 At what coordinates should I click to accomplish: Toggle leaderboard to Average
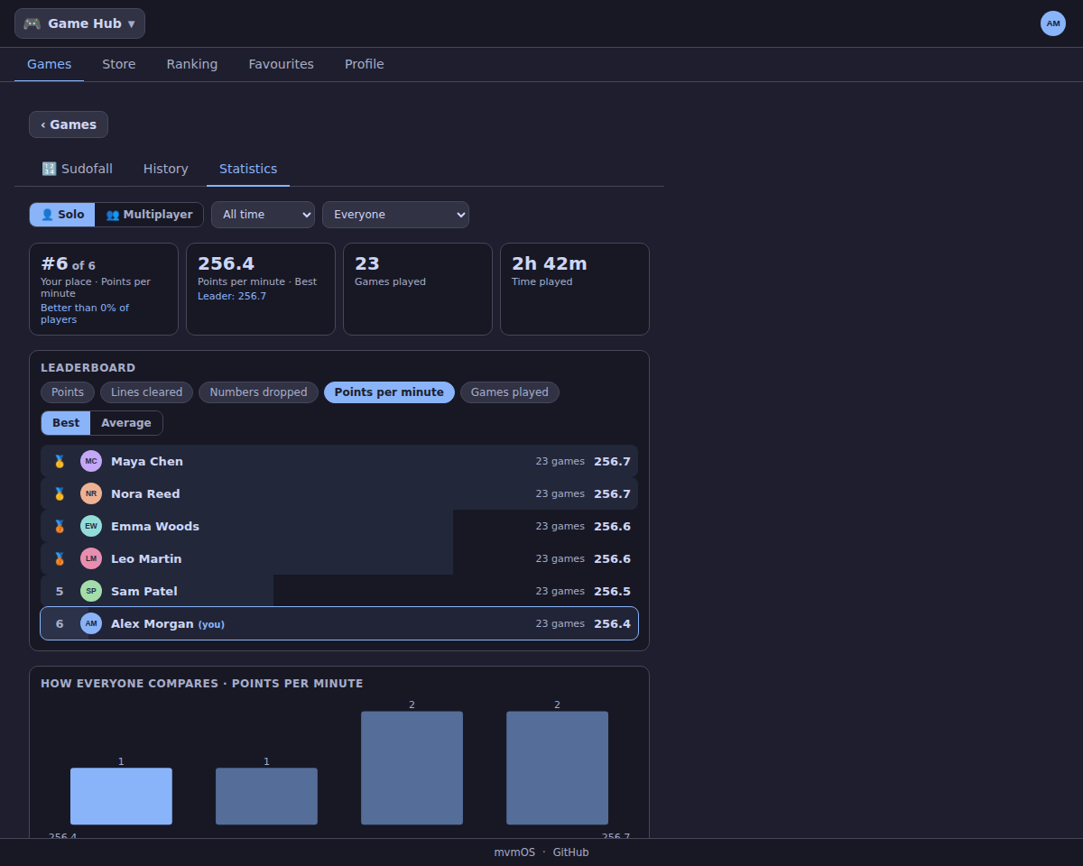click(126, 423)
